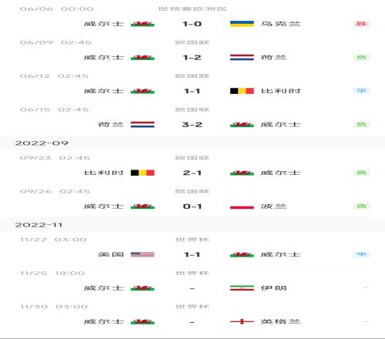Open the 3-2 Netherlands vs Wales score

click(192, 125)
